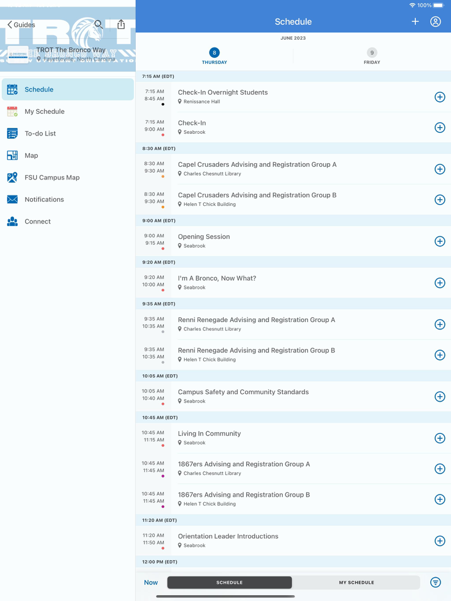This screenshot has width=451, height=601.
Task: Open Opening Session details
Action: 293,241
